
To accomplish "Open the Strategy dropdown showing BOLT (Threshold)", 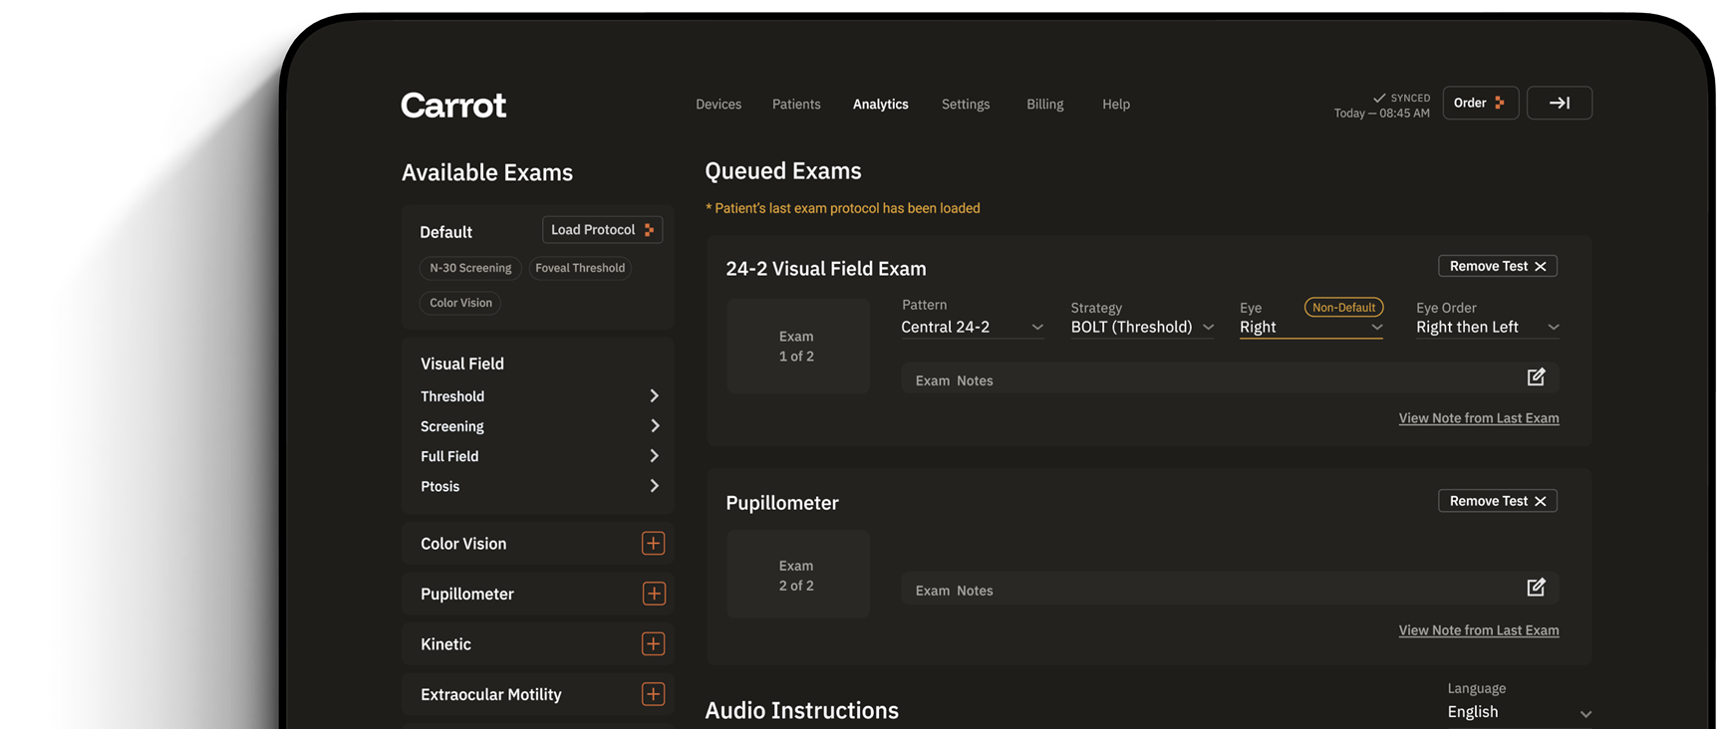I will pos(1142,328).
